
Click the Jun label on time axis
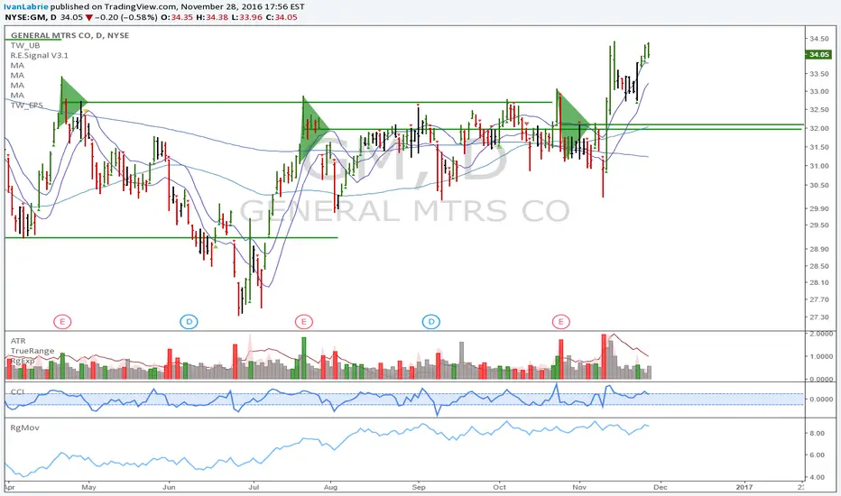pyautogui.click(x=169, y=487)
